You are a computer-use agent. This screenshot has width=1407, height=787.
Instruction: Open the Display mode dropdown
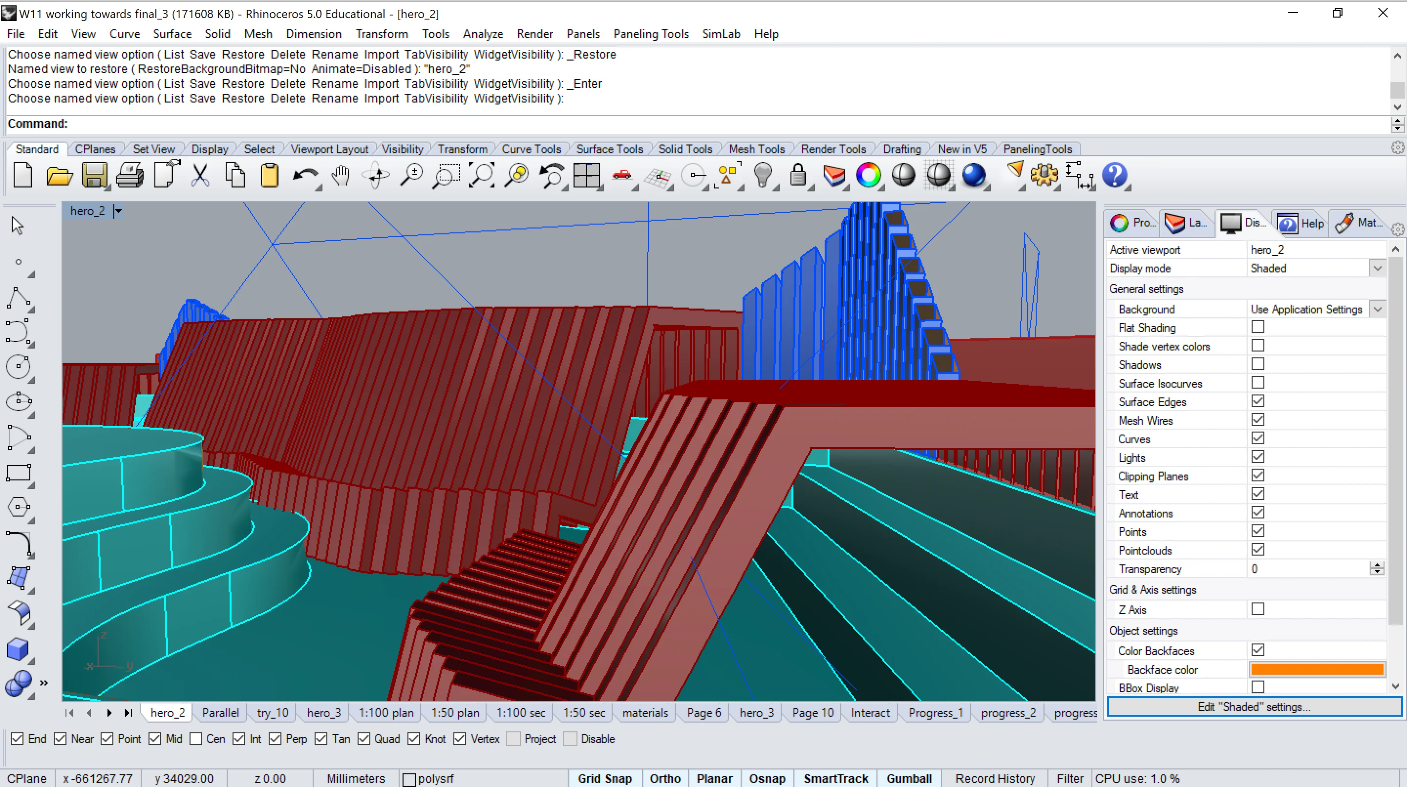pyautogui.click(x=1378, y=268)
